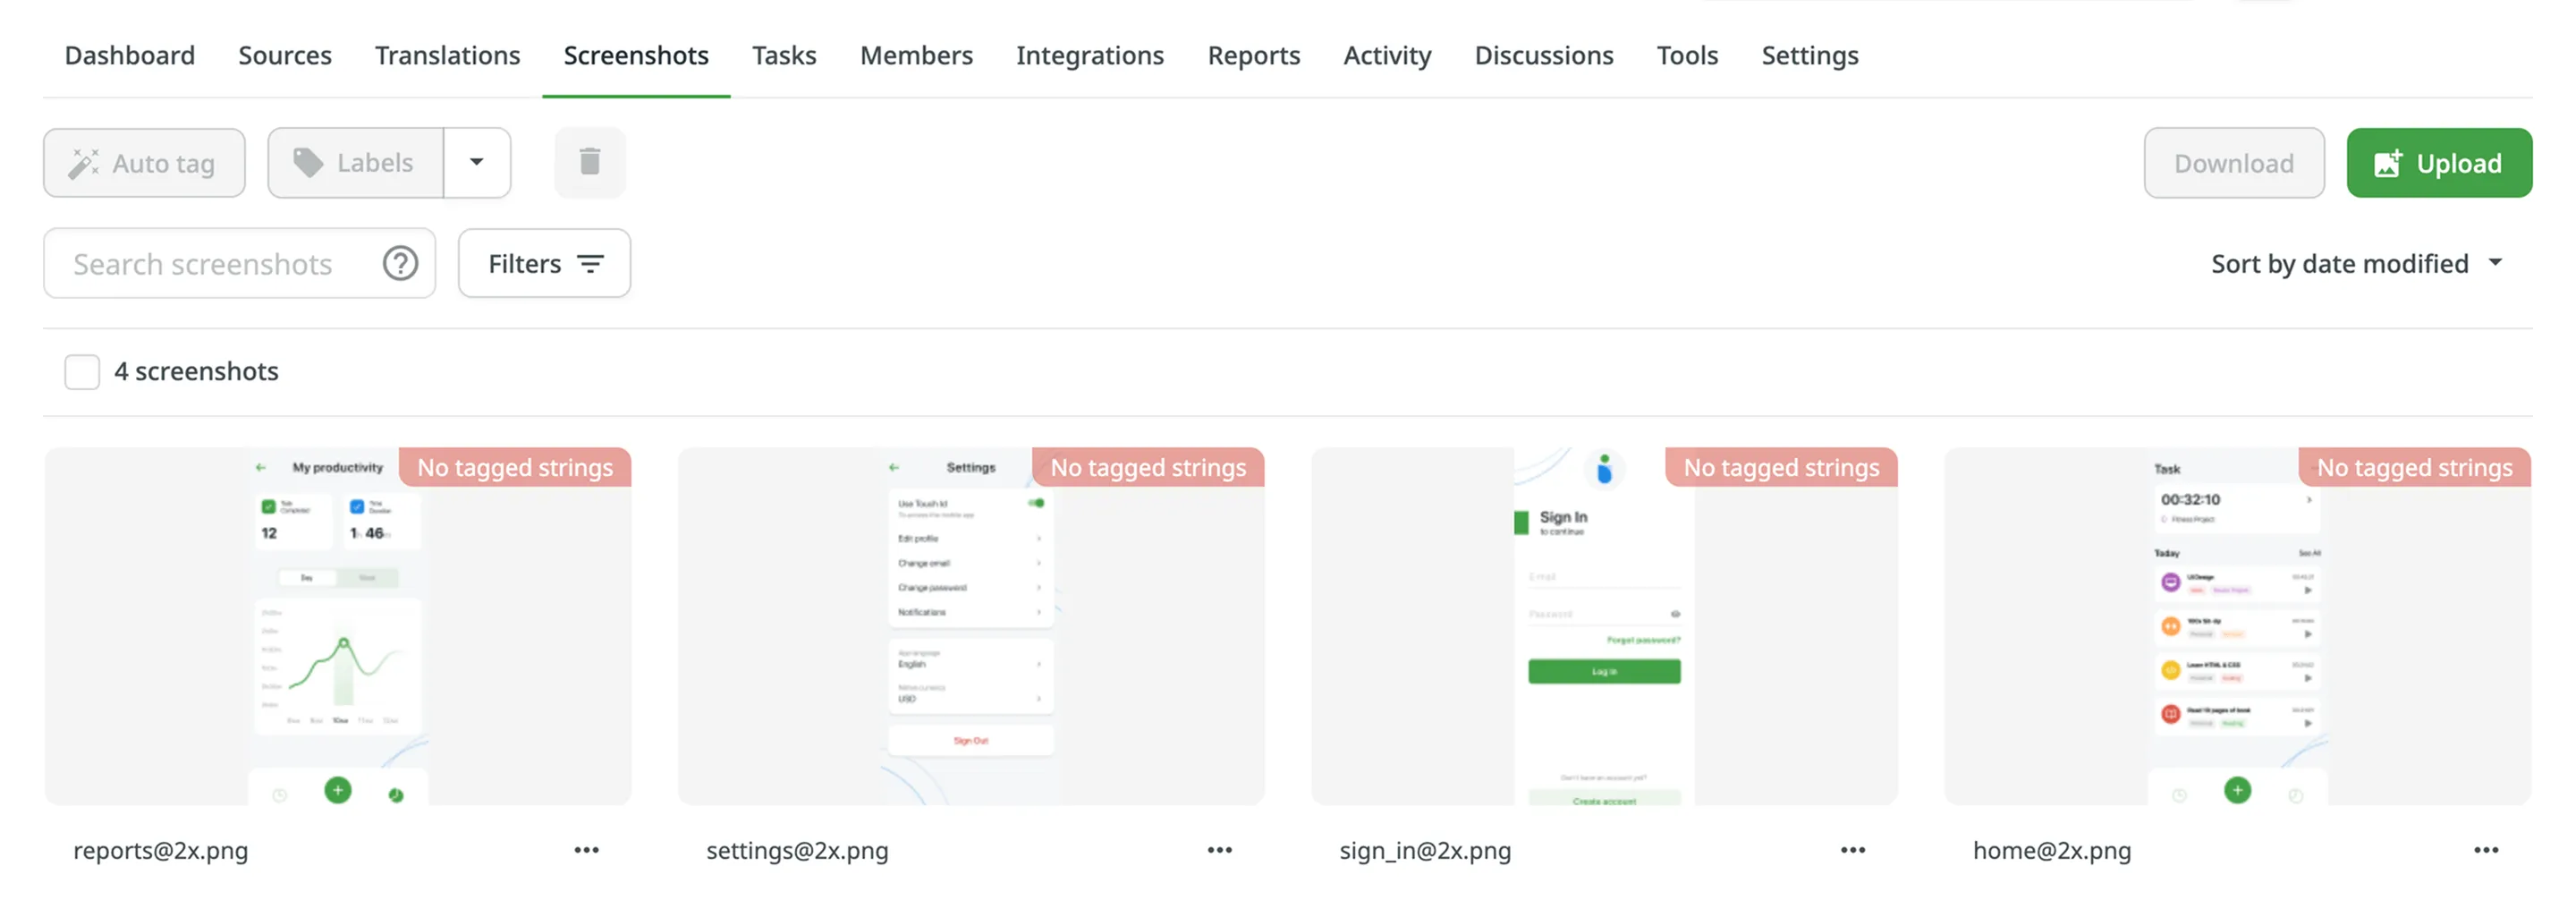Open the three-dot menu for settings@2x.png
The height and width of the screenshot is (909, 2576).
click(1219, 850)
